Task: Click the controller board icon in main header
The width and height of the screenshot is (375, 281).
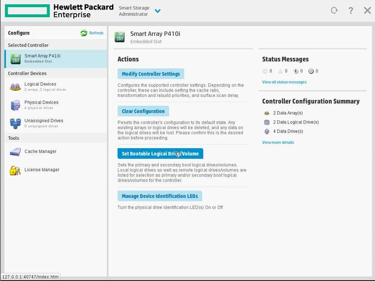Action: 120,37
